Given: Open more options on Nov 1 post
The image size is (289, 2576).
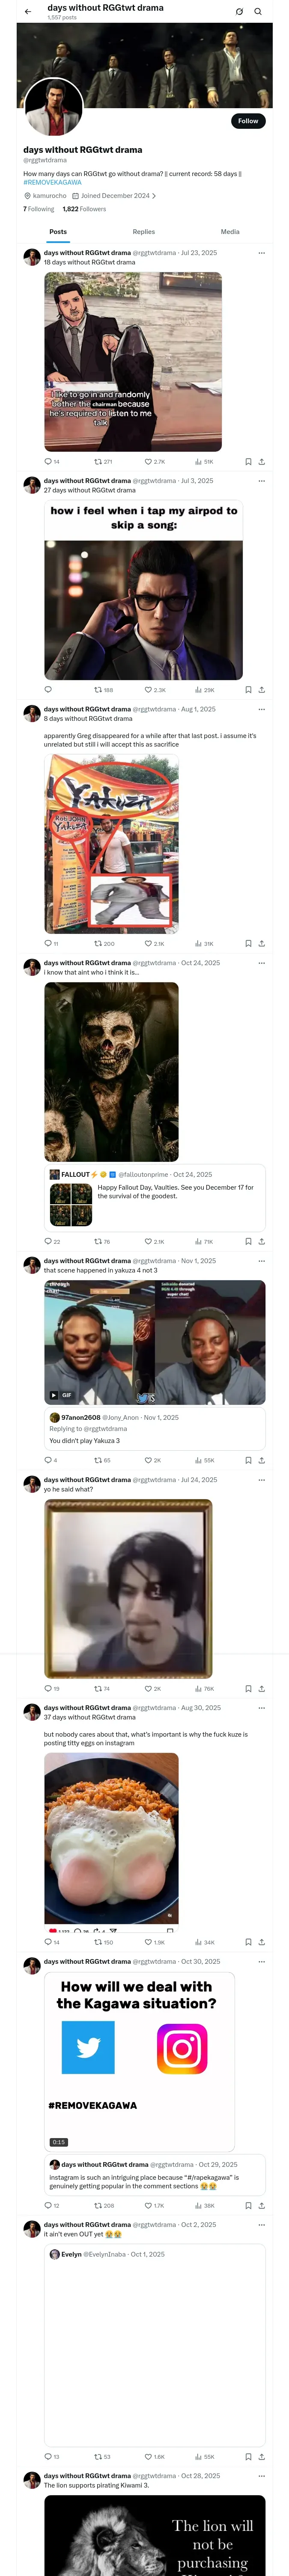Looking at the screenshot, I should [x=262, y=1261].
